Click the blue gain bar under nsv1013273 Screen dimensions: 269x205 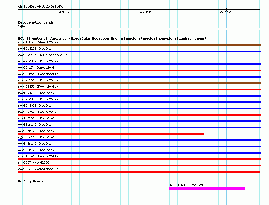(139, 52)
